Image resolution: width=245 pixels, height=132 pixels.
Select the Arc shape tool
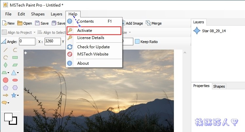(6, 57)
